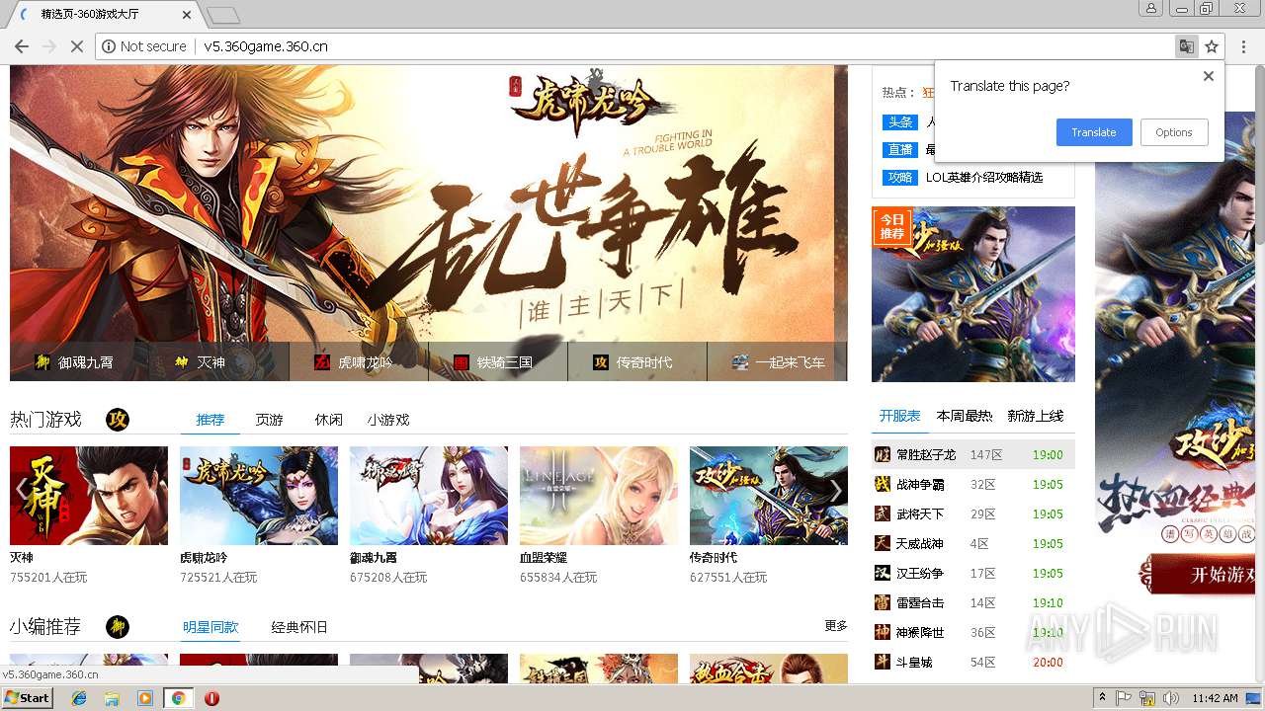Image resolution: width=1265 pixels, height=711 pixels.
Task: Open File Explorer from the taskbar
Action: (x=112, y=698)
